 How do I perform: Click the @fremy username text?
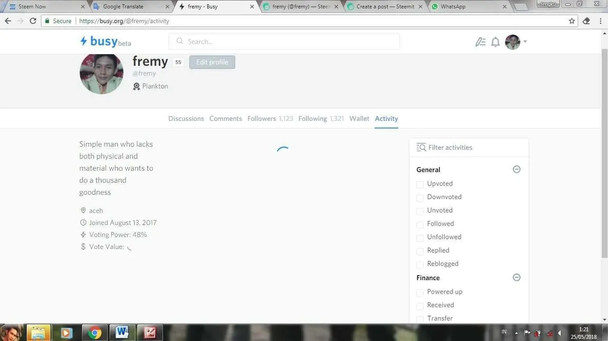tap(144, 74)
